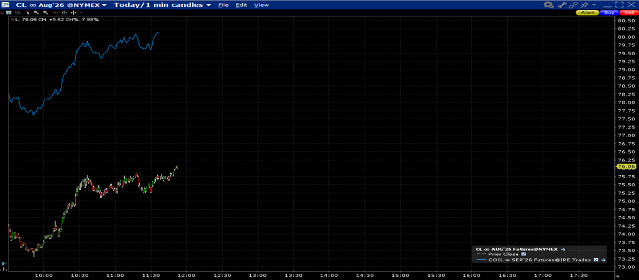Expand the title bar arrow next to pushpin

point(594,5)
